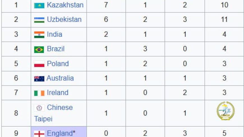This screenshot has width=244, height=137.
Task: Click the gold laurel wreath logo
Action: coord(226,111)
